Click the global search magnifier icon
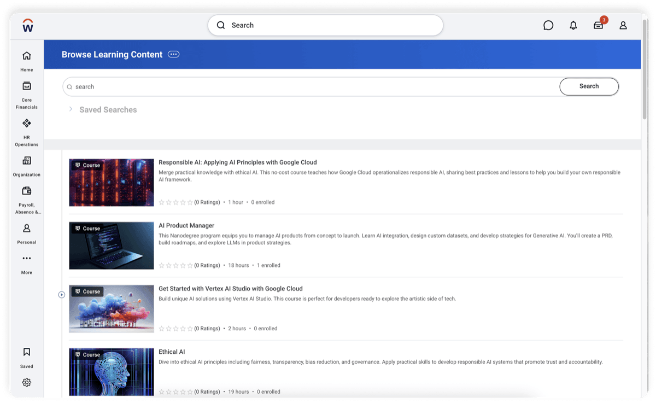 221,25
